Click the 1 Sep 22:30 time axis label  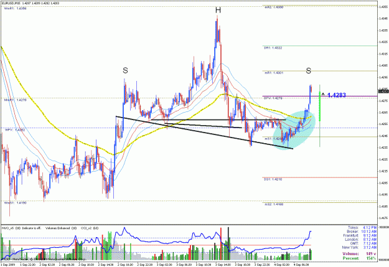click(27, 265)
